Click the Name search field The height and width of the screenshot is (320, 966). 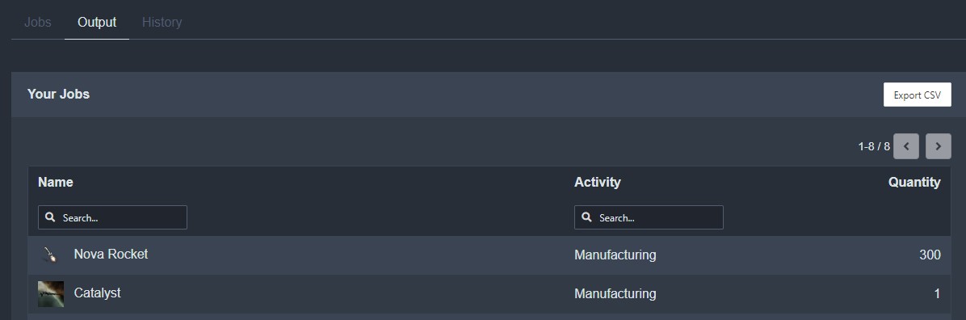click(112, 217)
